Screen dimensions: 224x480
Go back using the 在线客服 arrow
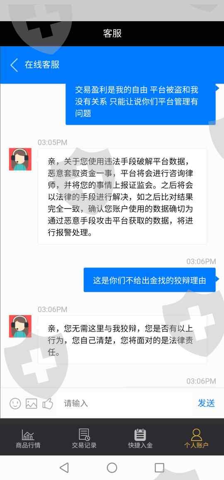pos(15,65)
